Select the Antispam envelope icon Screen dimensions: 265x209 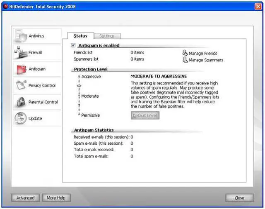[x=21, y=69]
